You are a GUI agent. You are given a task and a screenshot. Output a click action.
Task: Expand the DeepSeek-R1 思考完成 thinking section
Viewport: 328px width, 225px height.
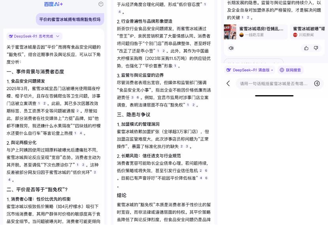(34, 36)
